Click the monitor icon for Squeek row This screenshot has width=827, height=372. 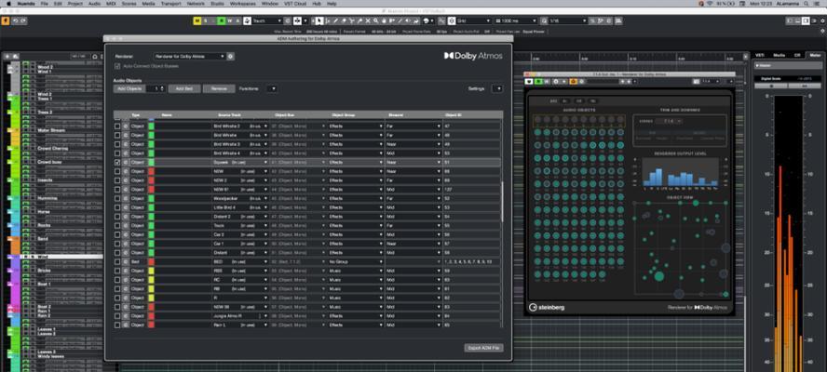pos(126,163)
